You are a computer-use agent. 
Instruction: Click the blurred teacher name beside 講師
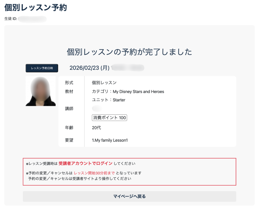pos(97,109)
